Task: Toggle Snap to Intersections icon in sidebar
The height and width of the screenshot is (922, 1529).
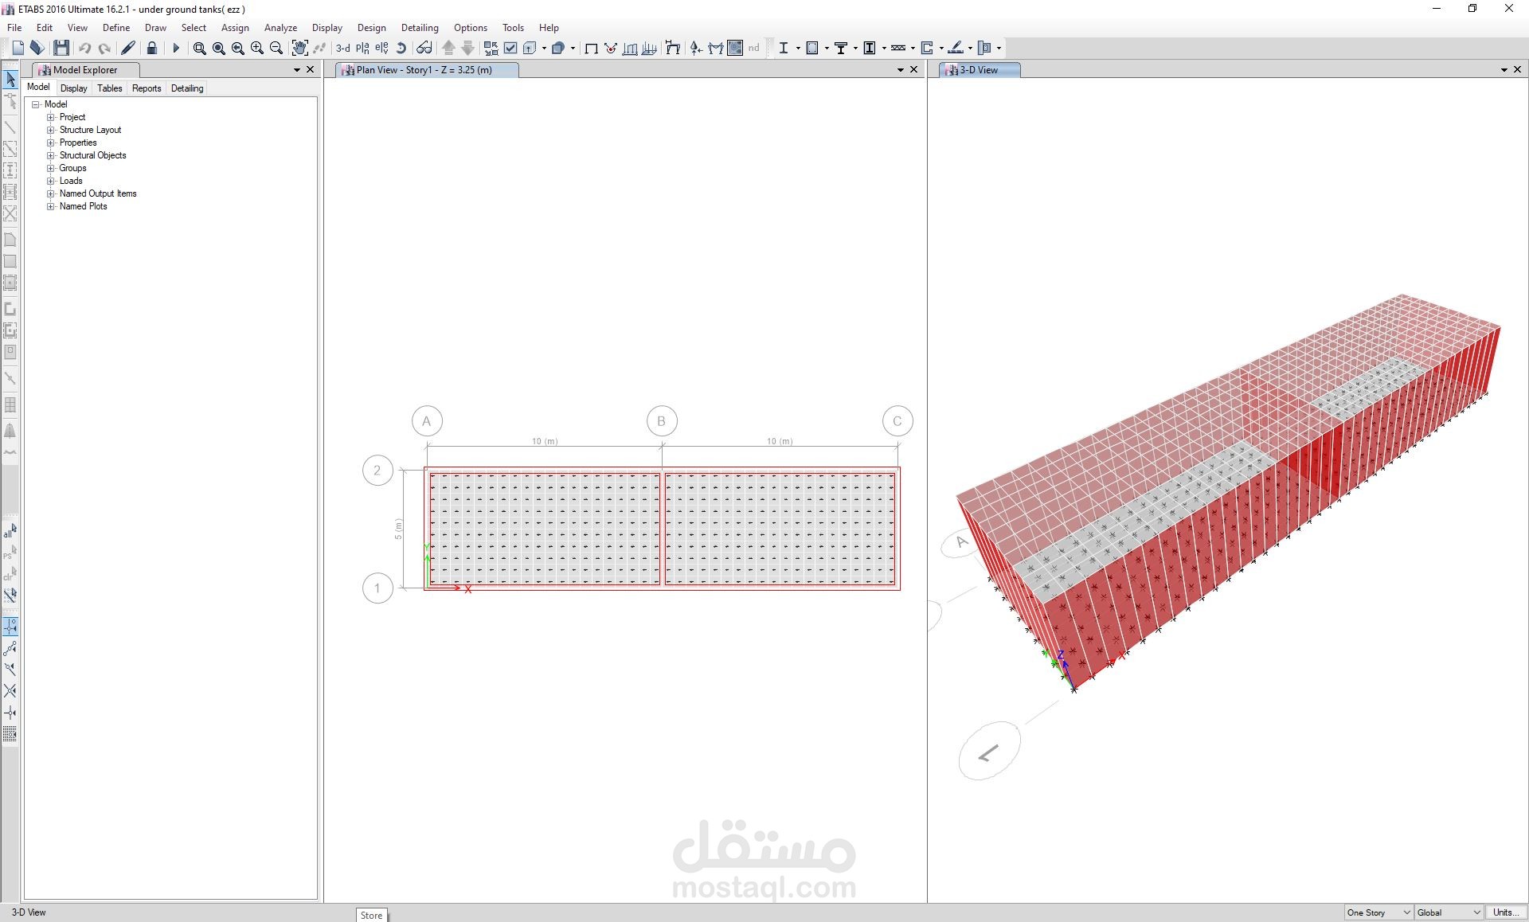Action: pyautogui.click(x=10, y=690)
